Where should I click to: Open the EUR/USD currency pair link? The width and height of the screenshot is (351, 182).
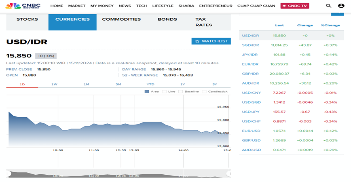251,131
